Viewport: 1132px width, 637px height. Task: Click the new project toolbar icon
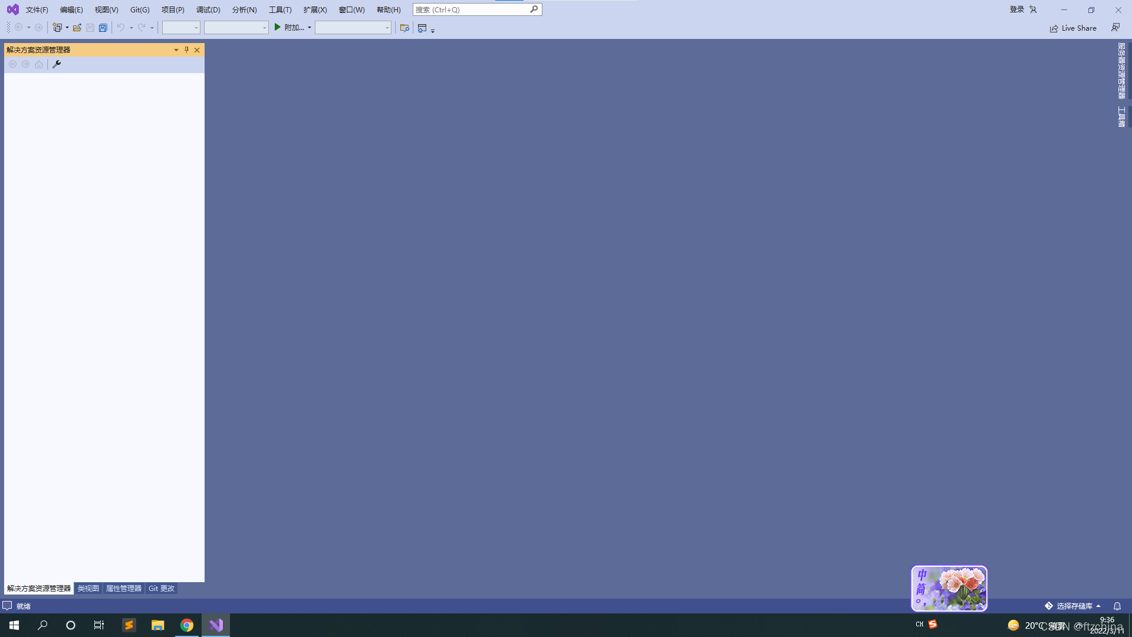click(58, 27)
